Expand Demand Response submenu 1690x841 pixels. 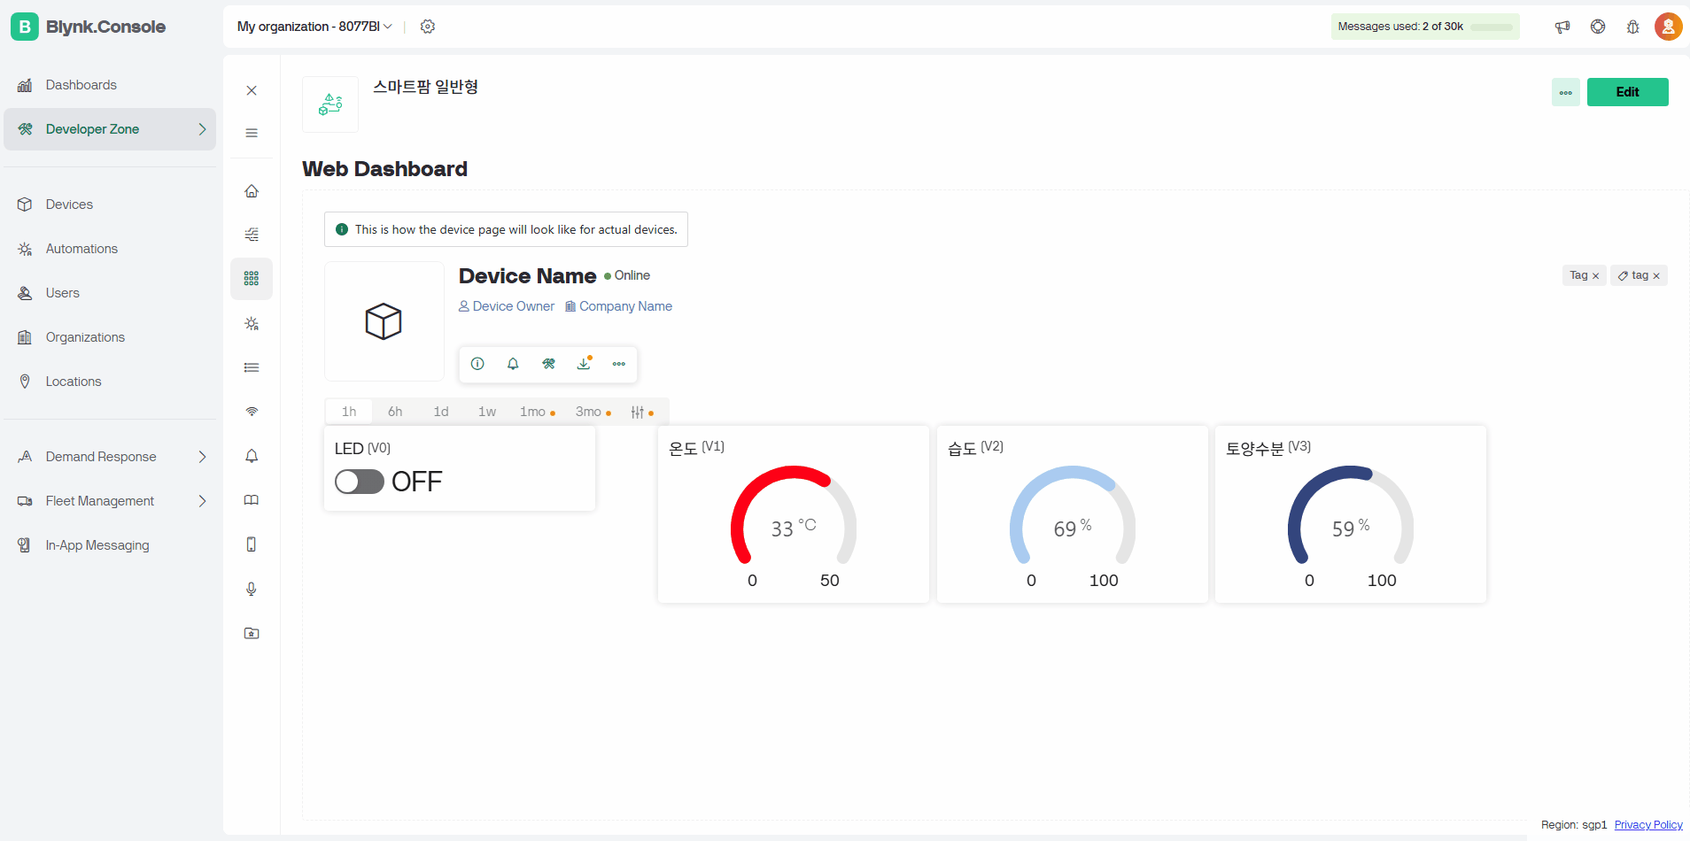(202, 457)
